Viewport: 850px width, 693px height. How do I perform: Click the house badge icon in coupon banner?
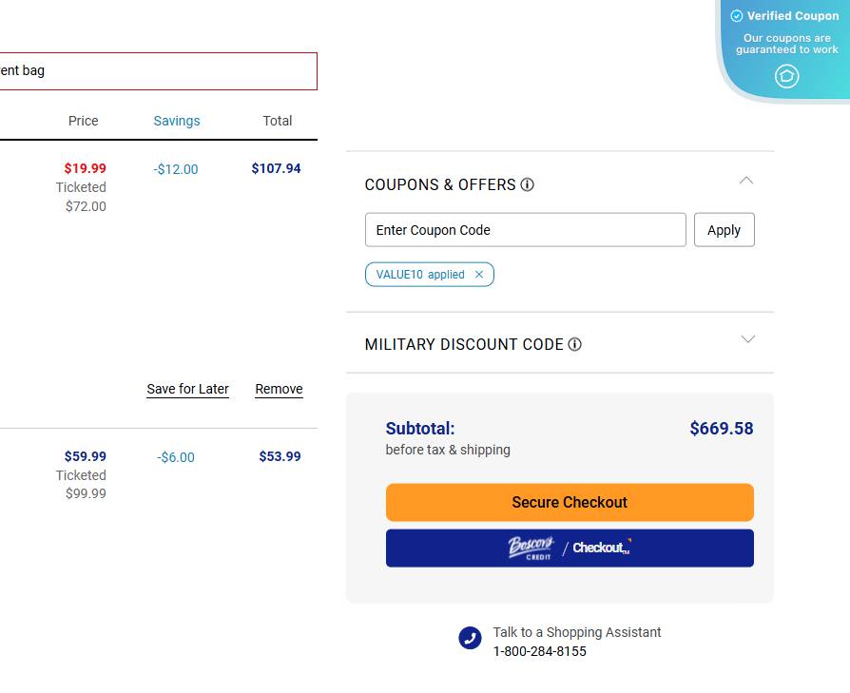coord(786,76)
